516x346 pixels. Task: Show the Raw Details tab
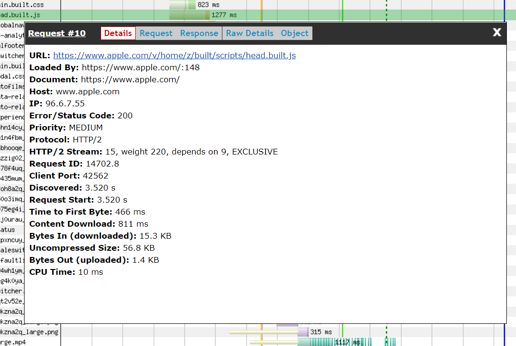click(250, 33)
